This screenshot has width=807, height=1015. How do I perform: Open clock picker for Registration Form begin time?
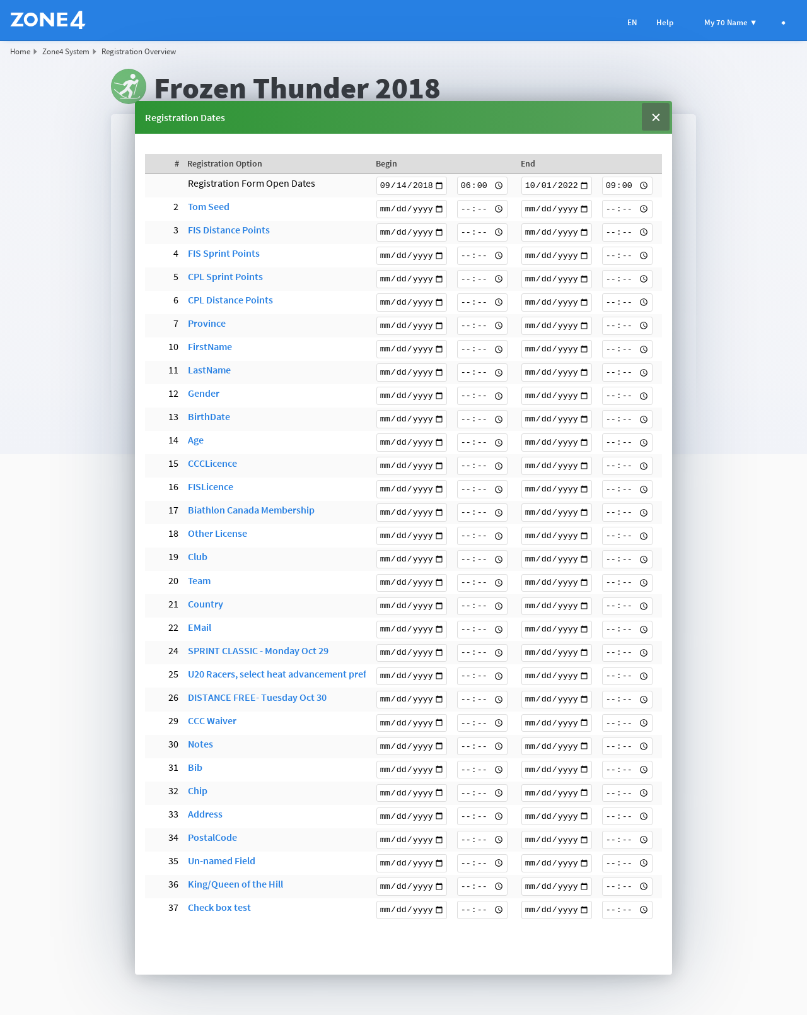click(498, 185)
